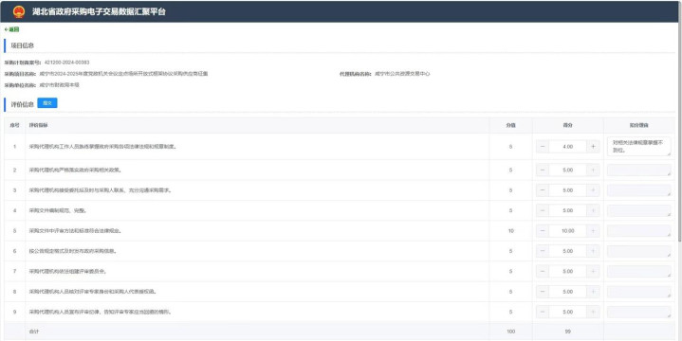Increase the score for indicator row 4
The image size is (682, 341).
[593, 210]
